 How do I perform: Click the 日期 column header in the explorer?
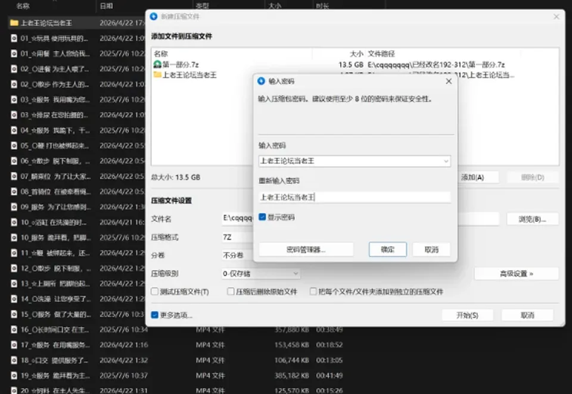106,6
